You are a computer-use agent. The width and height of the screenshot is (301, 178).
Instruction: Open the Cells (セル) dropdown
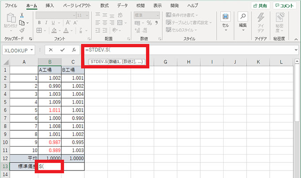pos(225,22)
